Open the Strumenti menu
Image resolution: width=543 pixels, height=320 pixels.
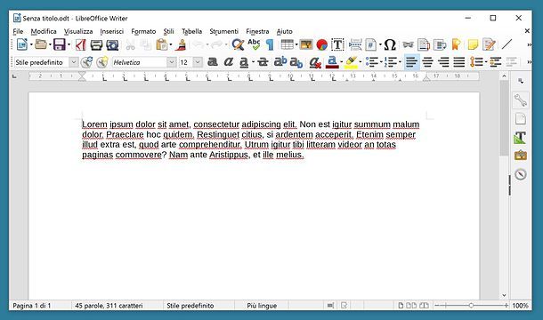[223, 31]
